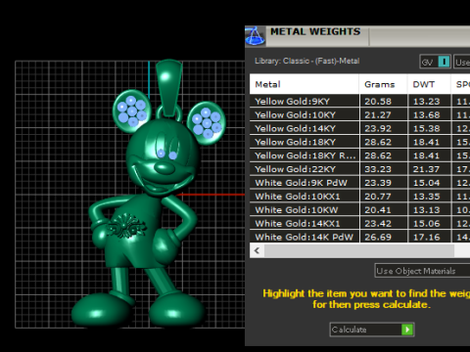Click the 26.69 grams cell
Screen dimensions: 470x352
(384, 237)
